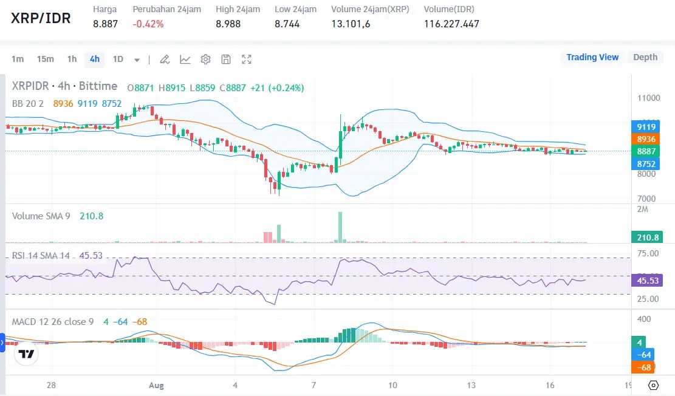Open the chart settings gear
This screenshot has width=675, height=396.
tap(205, 59)
